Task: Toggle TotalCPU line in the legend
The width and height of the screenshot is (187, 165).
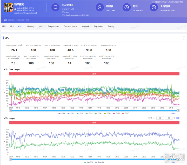Action: [x=100, y=162]
